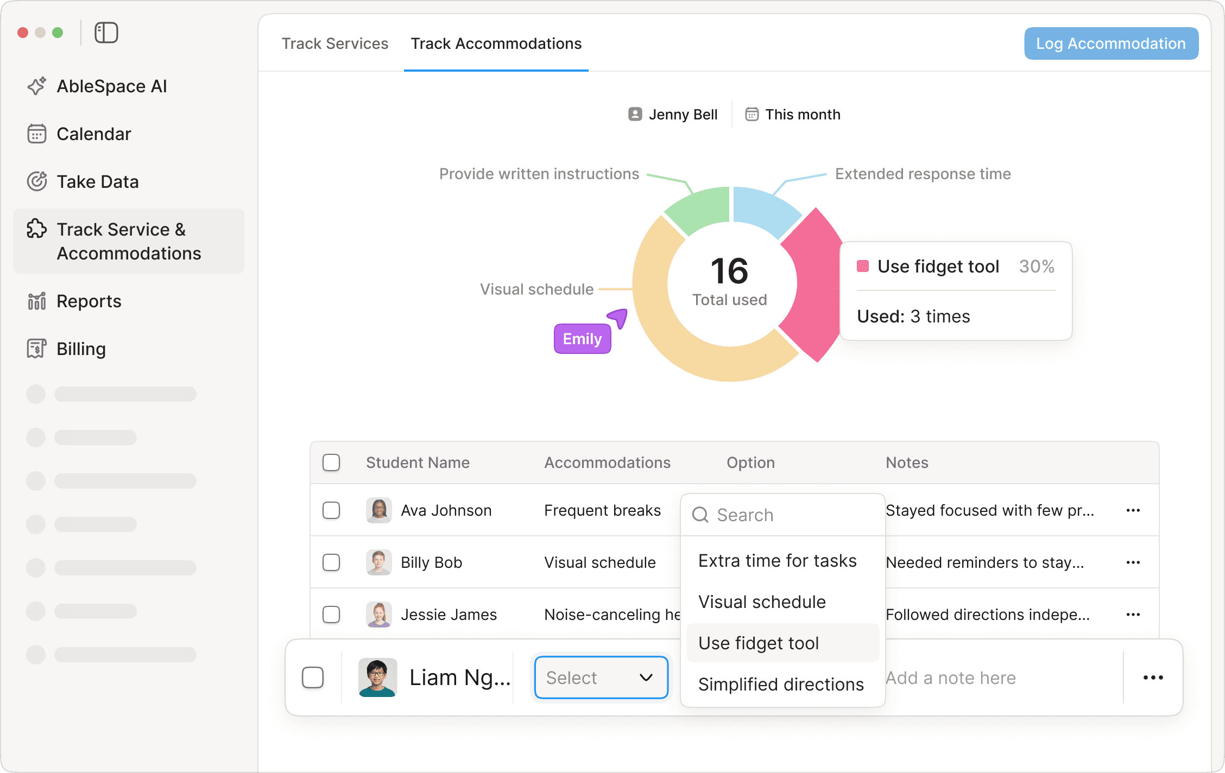Click the Extended response time chart label
Screen dimensions: 1225x773
pos(923,174)
